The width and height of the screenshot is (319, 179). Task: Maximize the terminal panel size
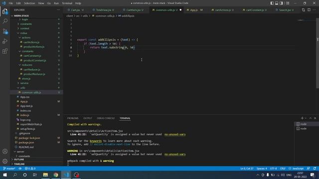click(311, 118)
